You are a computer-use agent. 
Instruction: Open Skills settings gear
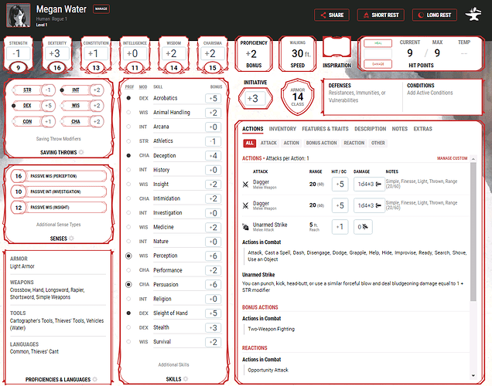(x=186, y=379)
